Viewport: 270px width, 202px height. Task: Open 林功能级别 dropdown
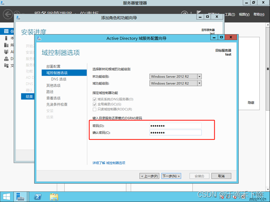(199, 76)
